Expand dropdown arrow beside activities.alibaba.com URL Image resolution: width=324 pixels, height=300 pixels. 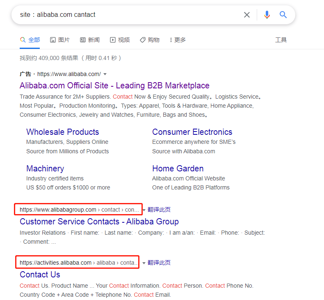(144, 263)
